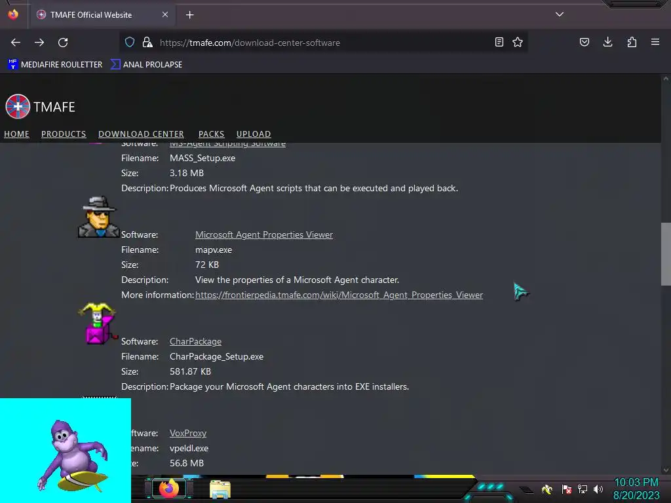Viewport: 671px width, 503px height.
Task: Click the 581.87 KB size value
Action: (x=191, y=372)
